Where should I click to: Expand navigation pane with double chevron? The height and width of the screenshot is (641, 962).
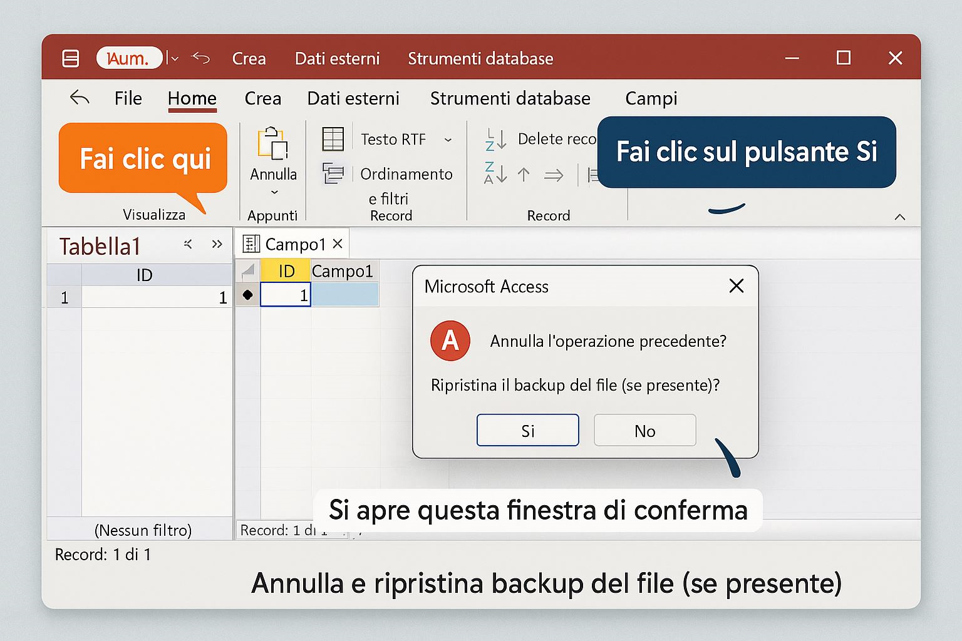tap(217, 244)
